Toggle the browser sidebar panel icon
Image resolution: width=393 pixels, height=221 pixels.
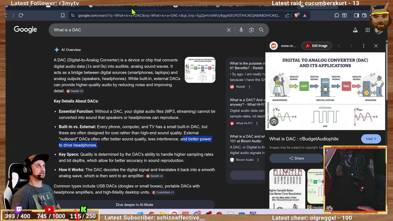pyautogui.click(x=356, y=15)
